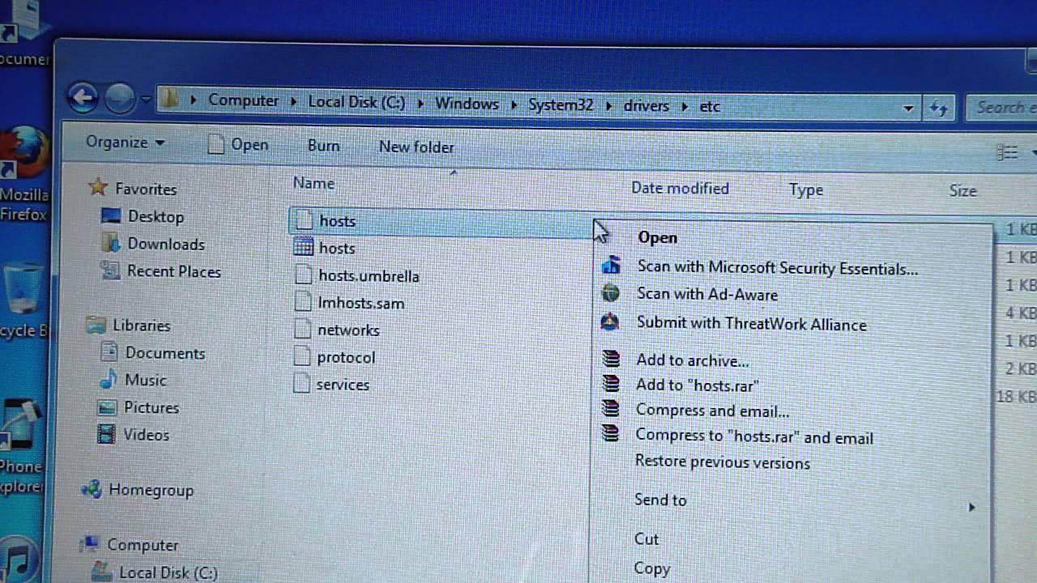Click the Open toolbar button
The width and height of the screenshot is (1037, 583).
[237, 145]
